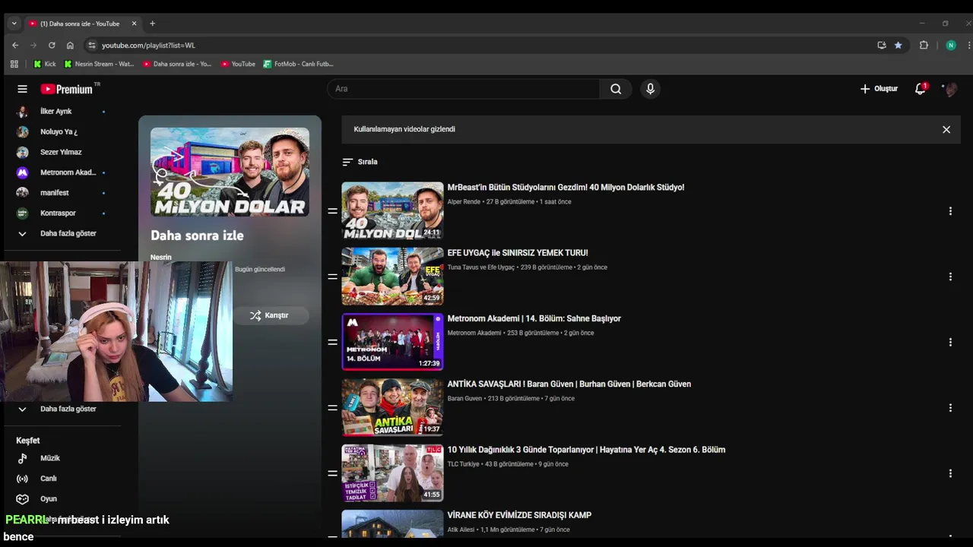Open Chrome profile N avatar

coord(951,45)
